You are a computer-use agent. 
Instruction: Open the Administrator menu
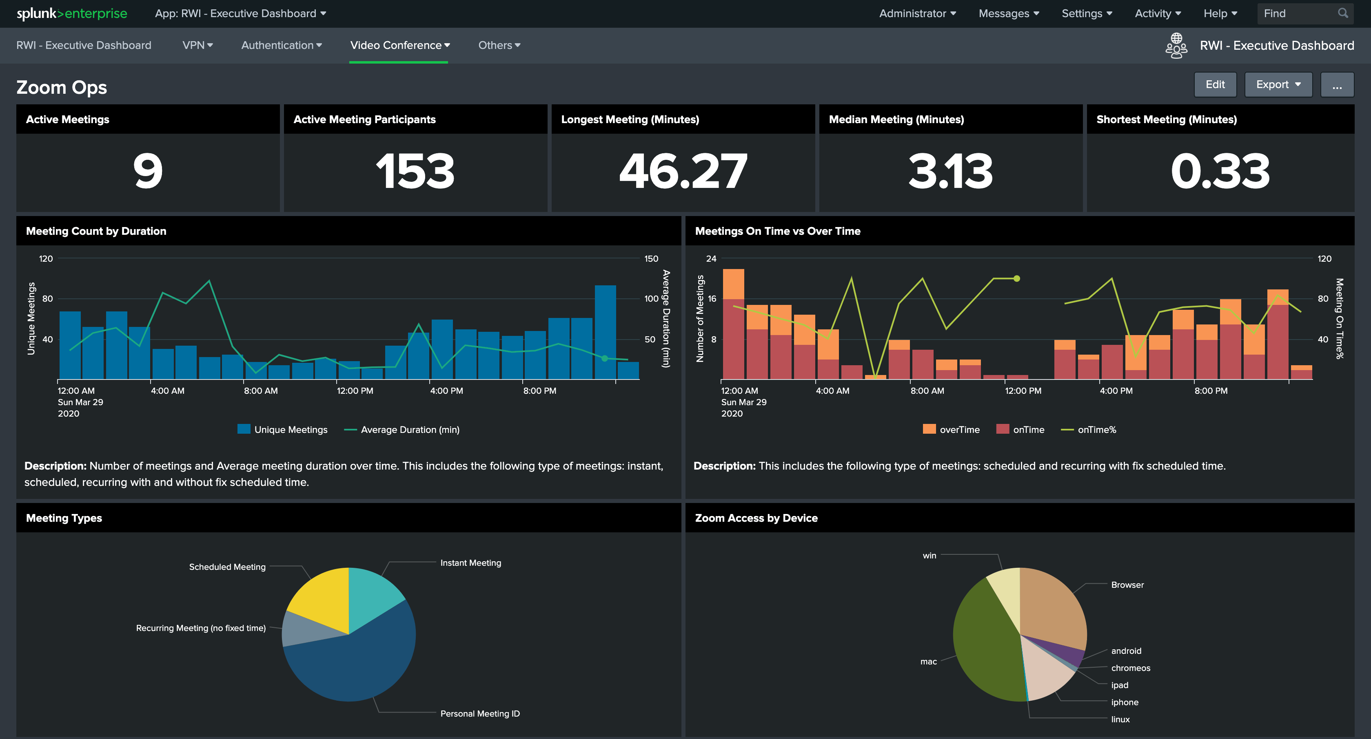(x=916, y=13)
